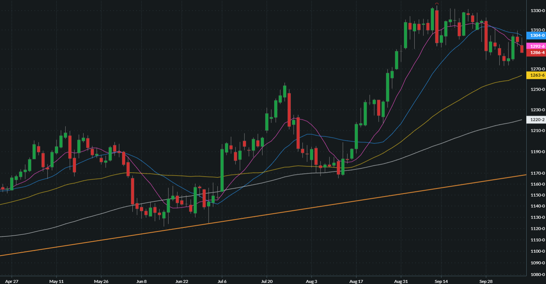546x284 pixels.
Task: Click the 1120-0 price axis label
Action: (538, 229)
